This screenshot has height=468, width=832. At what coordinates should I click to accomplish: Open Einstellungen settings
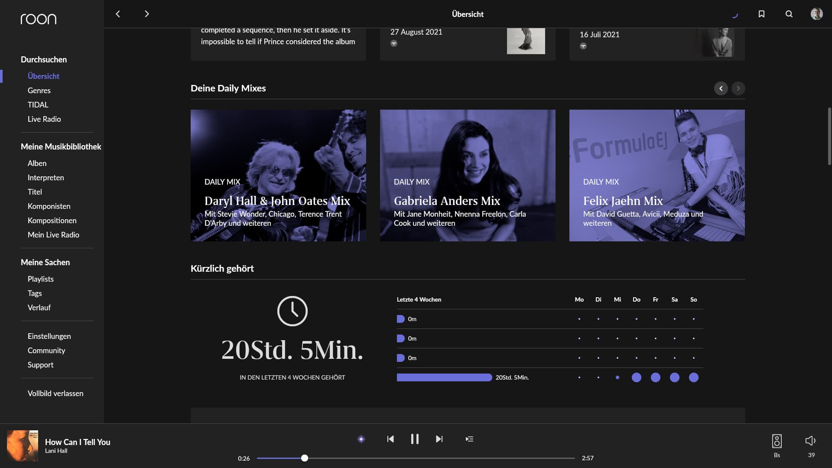[x=49, y=336]
